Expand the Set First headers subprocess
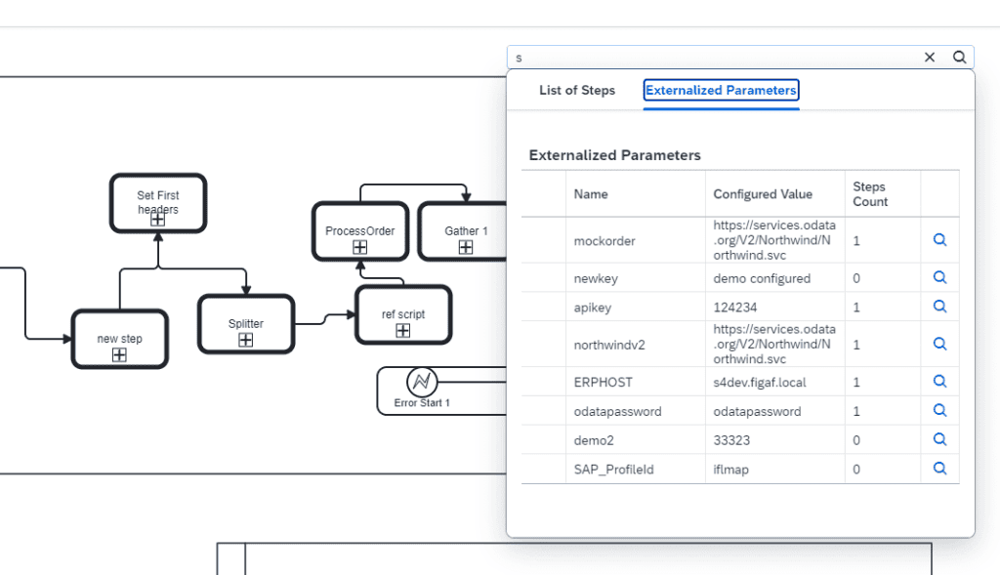Viewport: 1000px width, 575px height. [x=157, y=220]
